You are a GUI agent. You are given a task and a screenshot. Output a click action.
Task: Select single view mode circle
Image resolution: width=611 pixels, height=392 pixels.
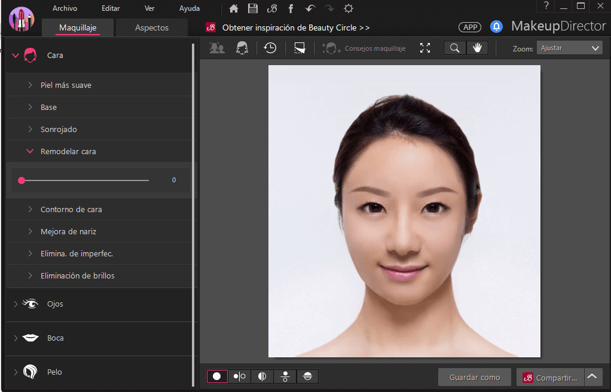coord(217,376)
